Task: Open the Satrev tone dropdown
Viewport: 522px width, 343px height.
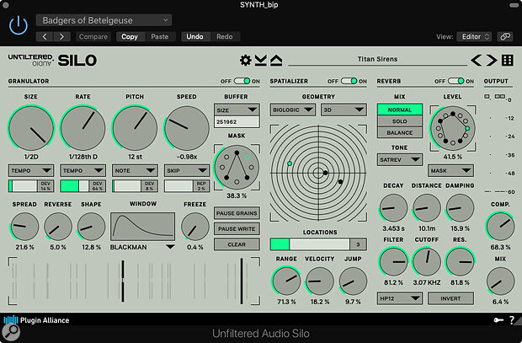Action: pyautogui.click(x=400, y=159)
